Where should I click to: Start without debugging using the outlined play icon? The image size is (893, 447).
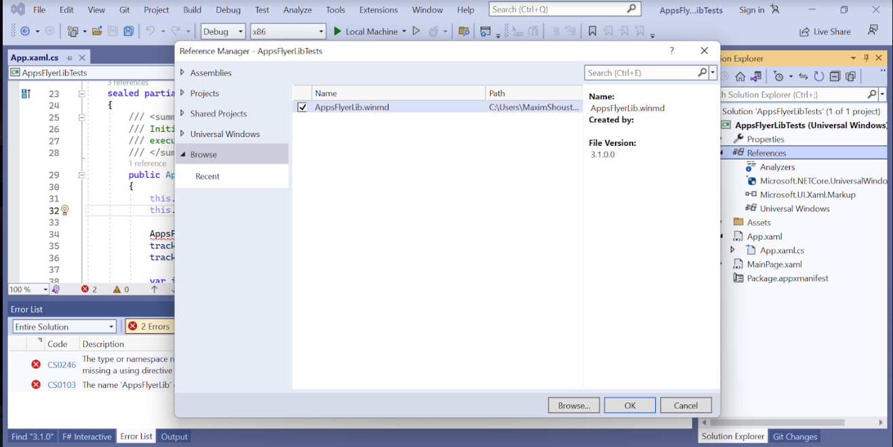[416, 31]
